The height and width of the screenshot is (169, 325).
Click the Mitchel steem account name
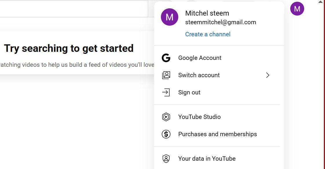point(207,13)
